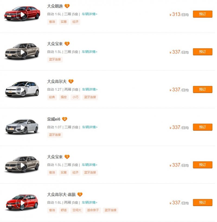Click the 操控 tag
217x222 pixels.
pyautogui.click(x=63, y=97)
